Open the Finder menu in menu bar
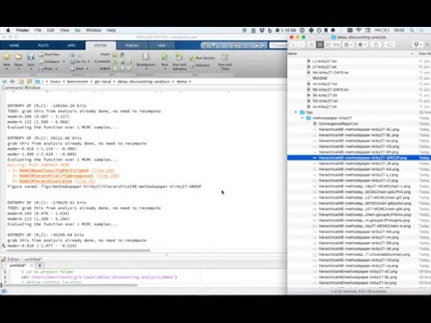The width and height of the screenshot is (431, 323). 22,31
